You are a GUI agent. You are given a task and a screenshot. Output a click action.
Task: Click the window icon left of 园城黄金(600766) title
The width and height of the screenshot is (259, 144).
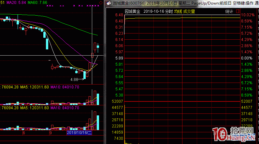tap(109, 3)
